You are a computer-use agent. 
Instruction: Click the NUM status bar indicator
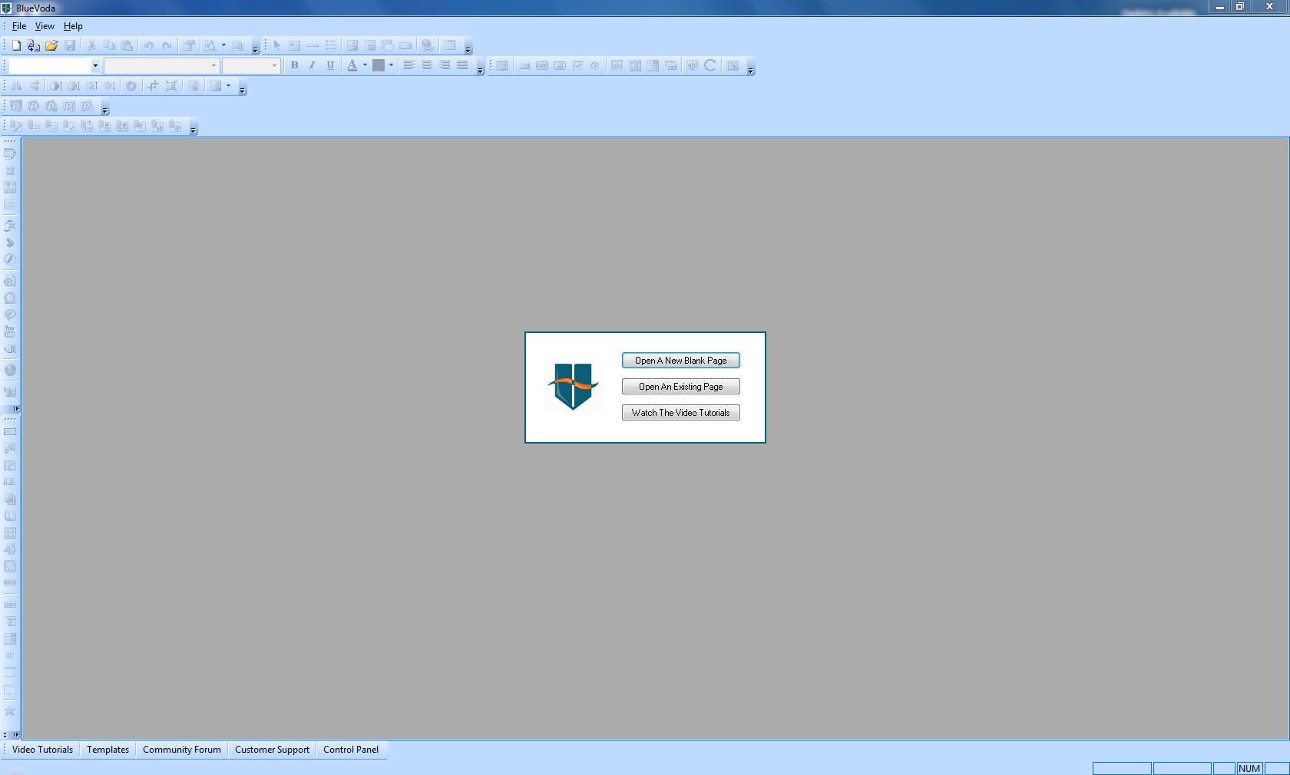1249,768
